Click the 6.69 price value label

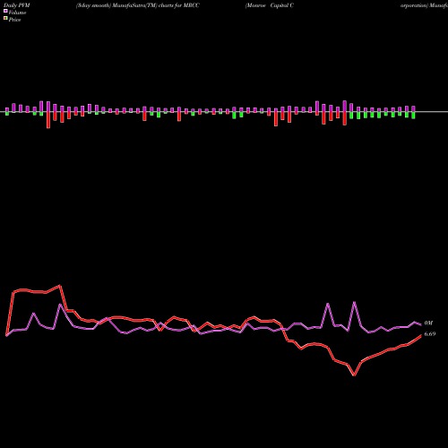pyautogui.click(x=430, y=334)
